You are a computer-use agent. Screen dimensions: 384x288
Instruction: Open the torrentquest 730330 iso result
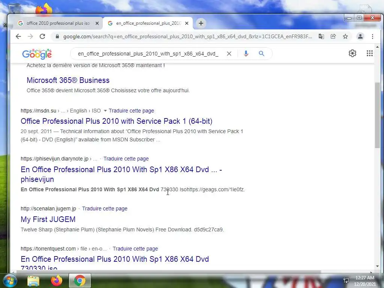click(115, 263)
